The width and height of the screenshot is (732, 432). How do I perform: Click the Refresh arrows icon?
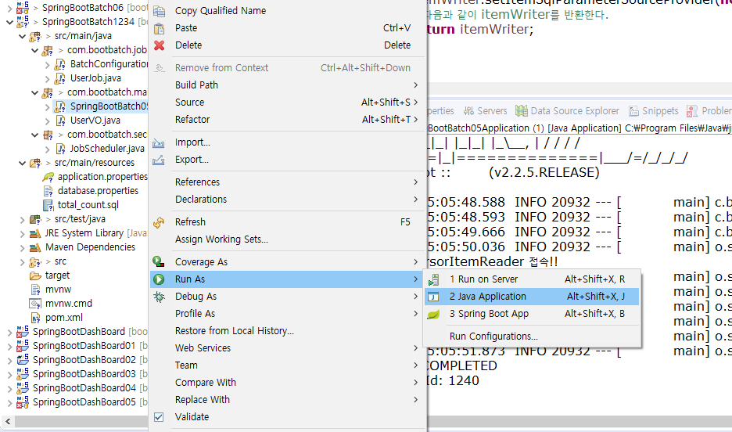pyautogui.click(x=159, y=222)
